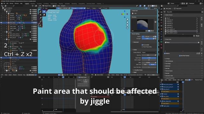Open Weights menu in viewport header
The width and height of the screenshot is (204, 114).
click(63, 6)
